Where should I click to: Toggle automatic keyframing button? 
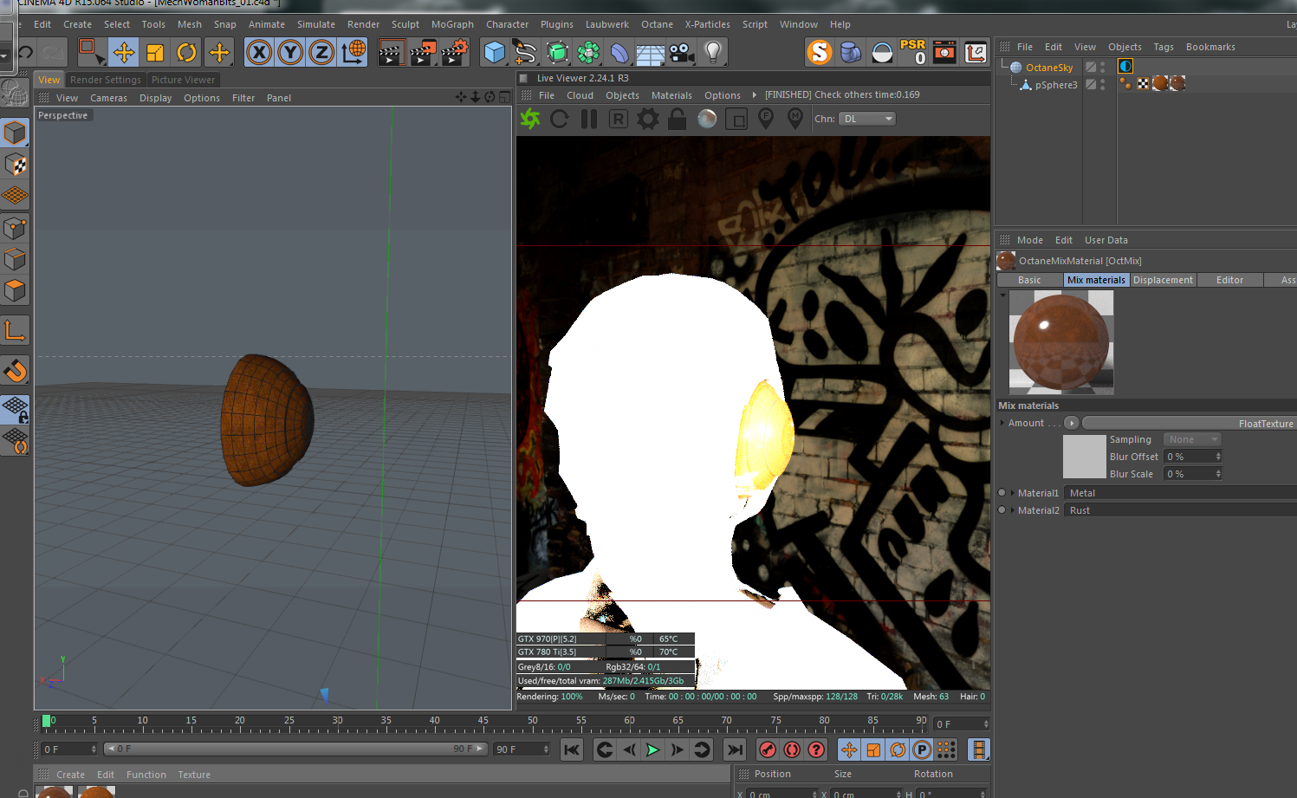[x=792, y=749]
